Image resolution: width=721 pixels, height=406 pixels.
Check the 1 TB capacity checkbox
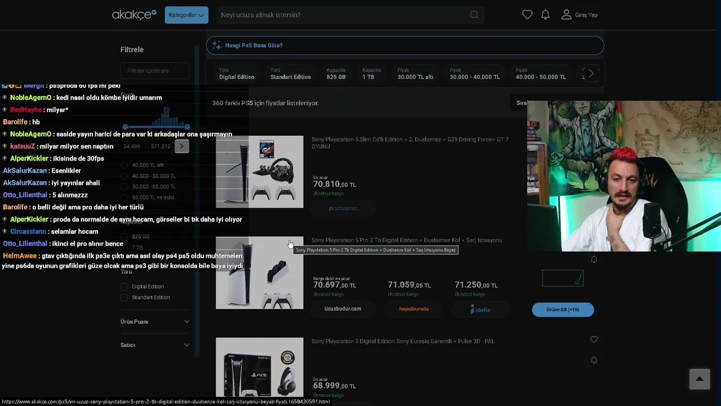tap(124, 248)
